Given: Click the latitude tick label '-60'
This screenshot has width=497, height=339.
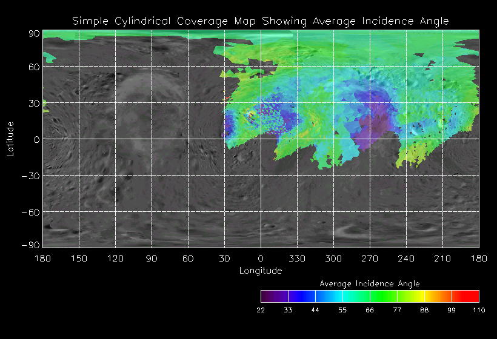Looking at the screenshot, I should (x=31, y=212).
